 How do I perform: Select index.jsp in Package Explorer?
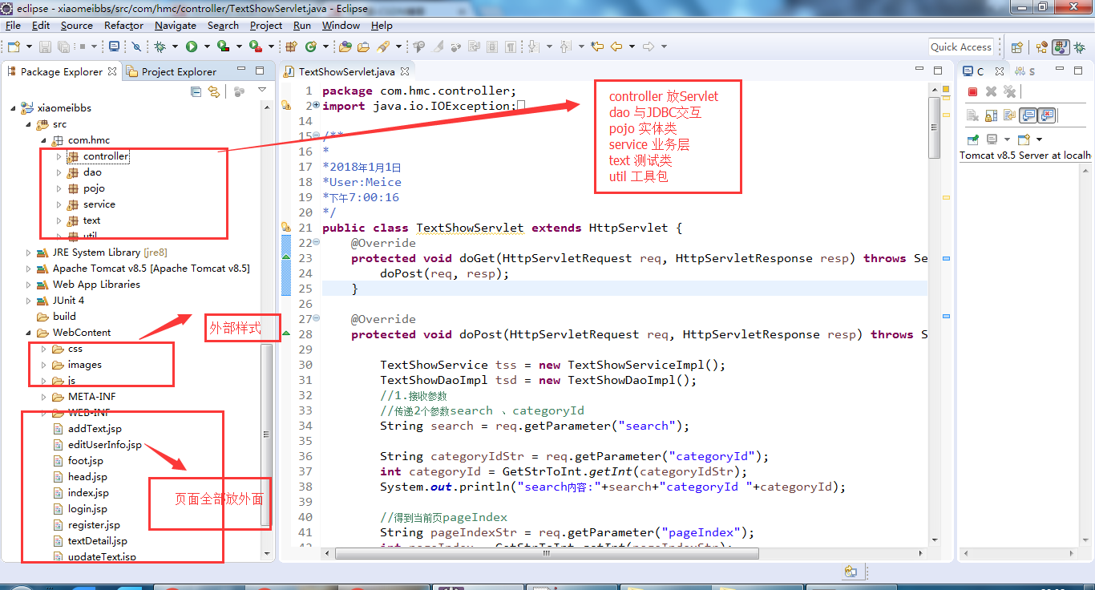[88, 493]
